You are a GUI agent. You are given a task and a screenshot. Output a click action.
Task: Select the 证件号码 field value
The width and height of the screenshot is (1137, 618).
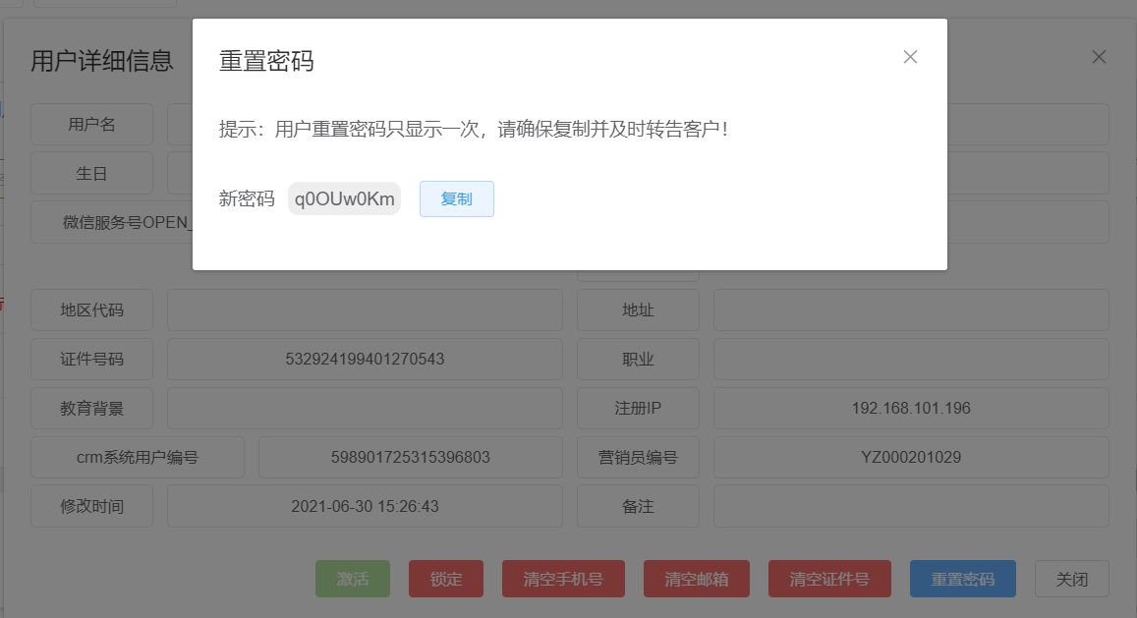[x=365, y=360]
